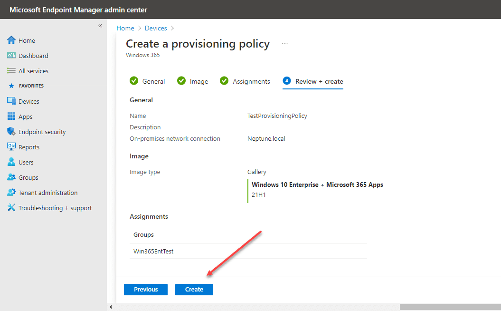
Task: Switch to the General step tab
Action: [x=148, y=81]
